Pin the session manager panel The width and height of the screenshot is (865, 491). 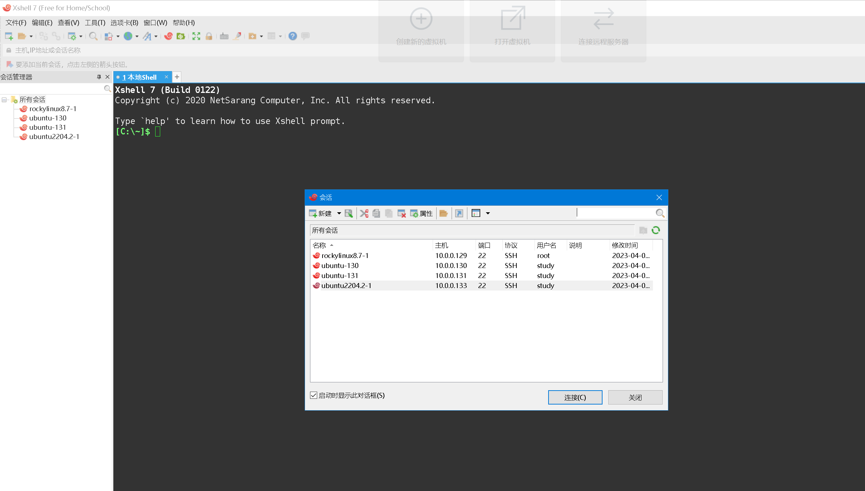99,77
